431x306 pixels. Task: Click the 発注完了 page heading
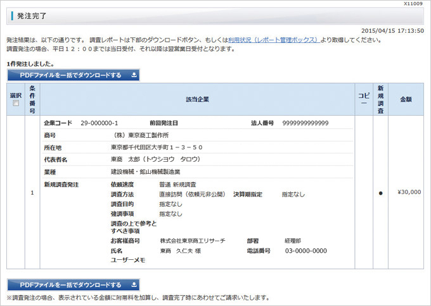tap(31, 15)
